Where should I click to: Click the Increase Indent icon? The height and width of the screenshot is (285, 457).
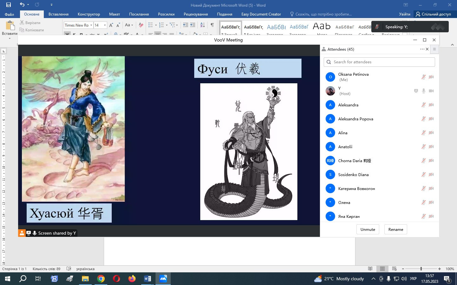coord(193,25)
